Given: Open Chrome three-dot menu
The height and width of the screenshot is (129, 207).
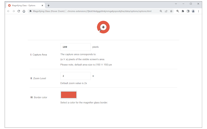Looking at the screenshot, I should (x=198, y=11).
